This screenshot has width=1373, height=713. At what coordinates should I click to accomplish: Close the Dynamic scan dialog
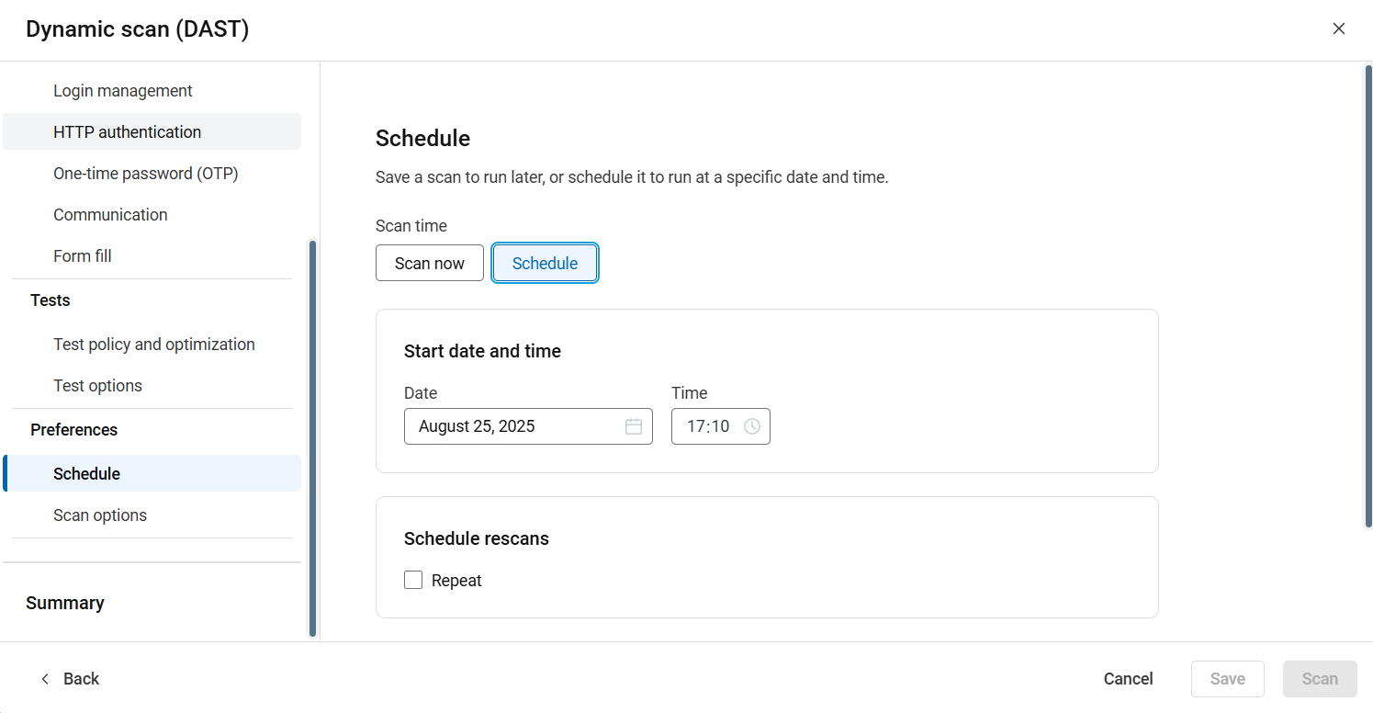1339,28
